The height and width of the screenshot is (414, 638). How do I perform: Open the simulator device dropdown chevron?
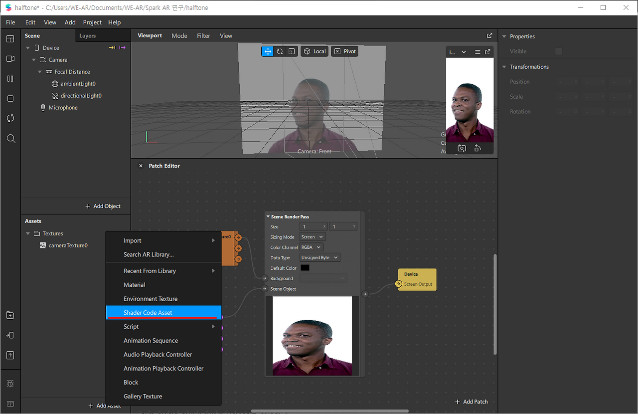(464, 52)
